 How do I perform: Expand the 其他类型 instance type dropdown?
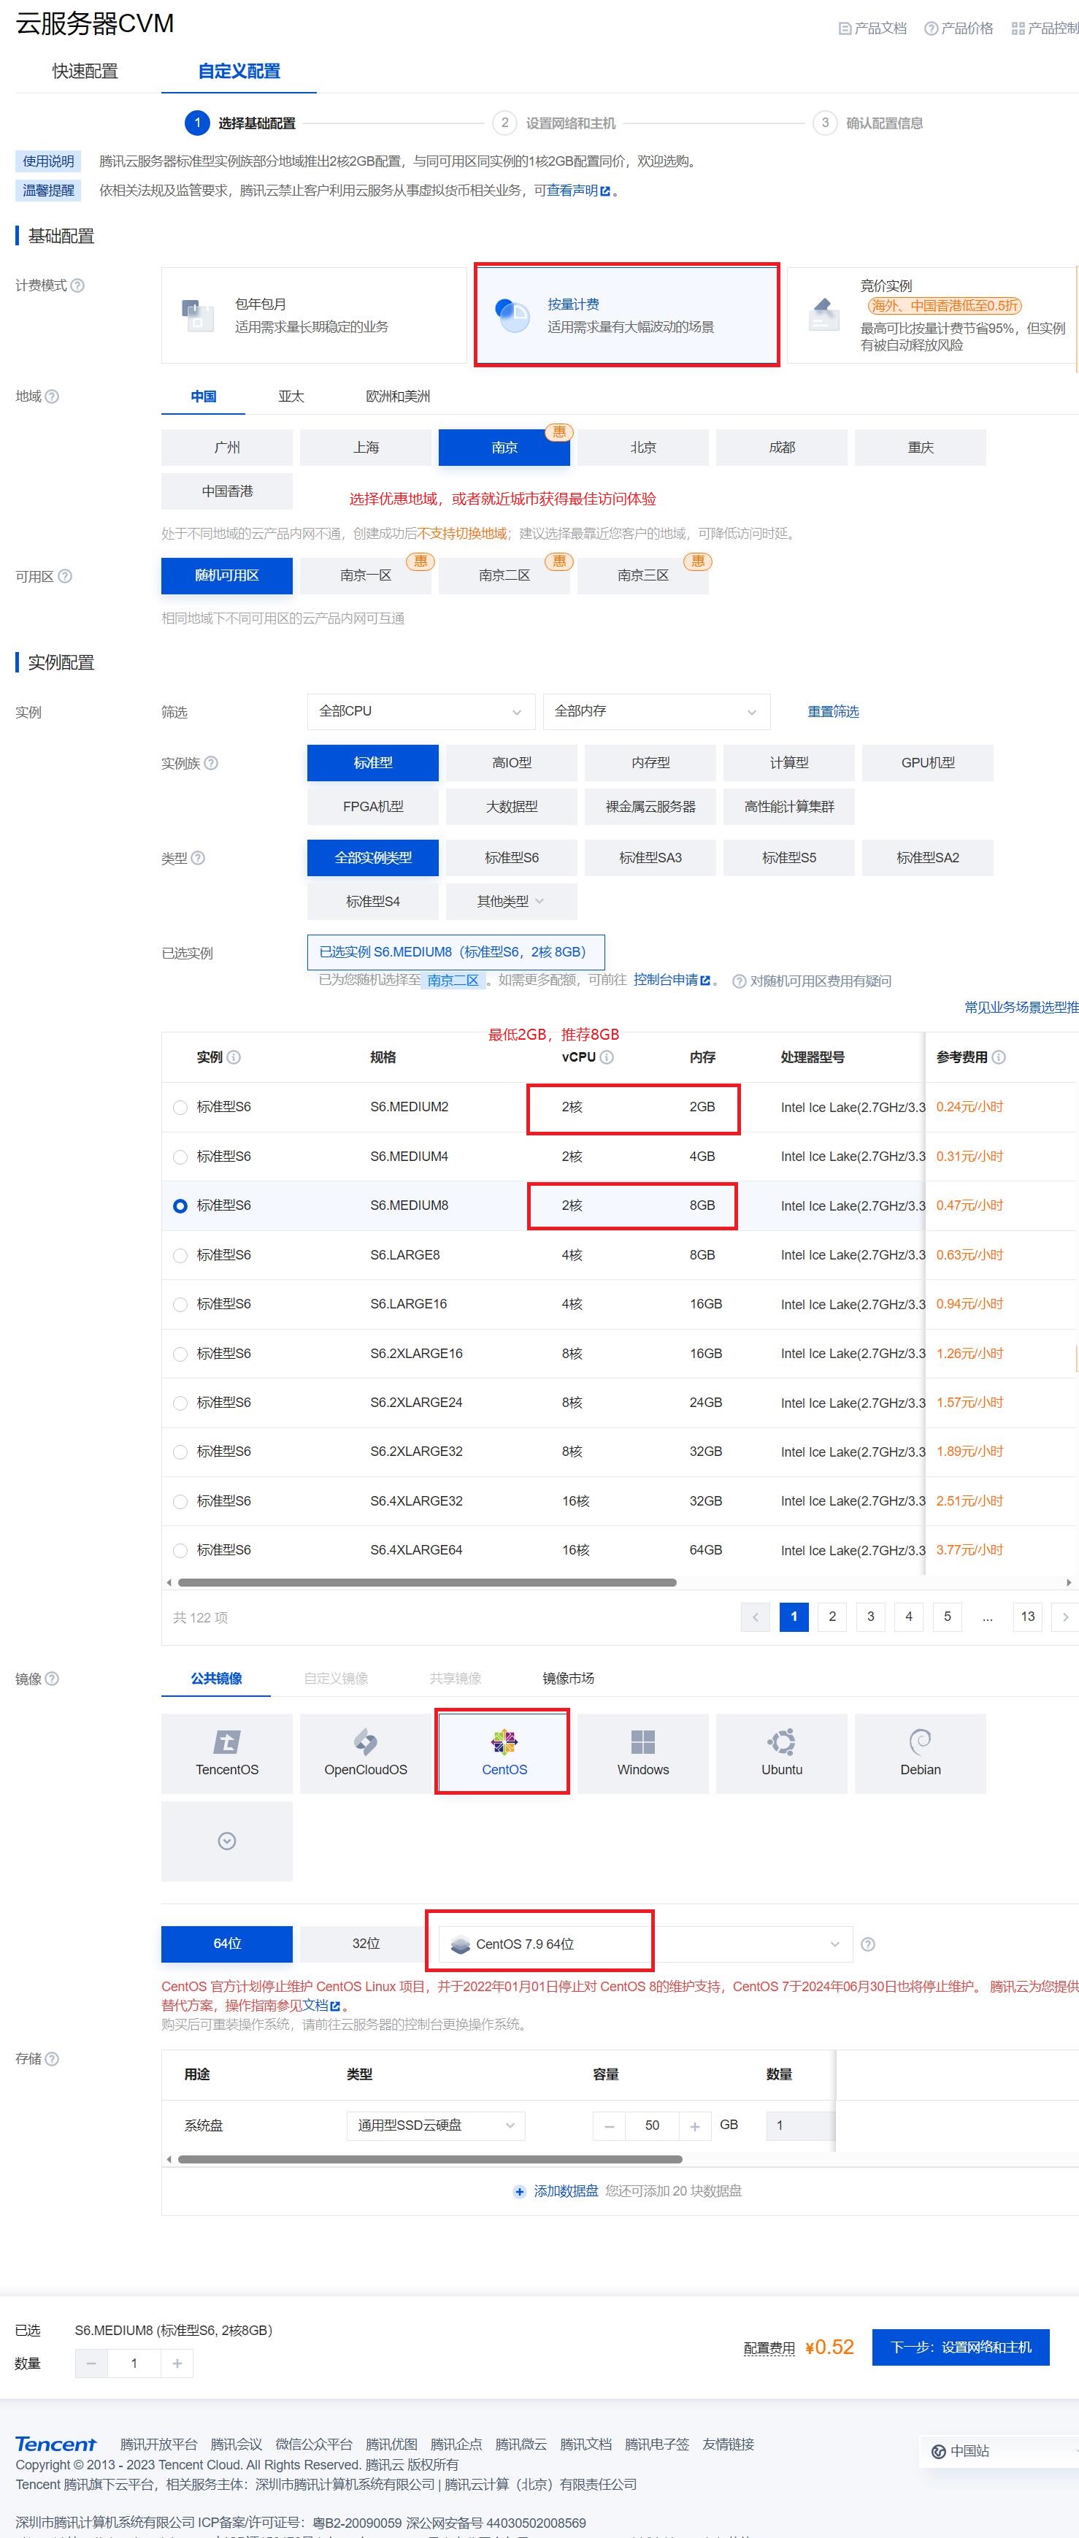click(x=512, y=902)
